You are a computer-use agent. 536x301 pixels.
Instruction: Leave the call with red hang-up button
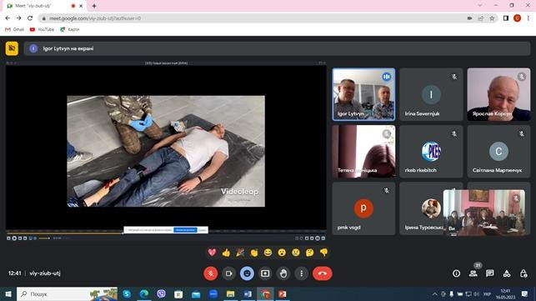[x=322, y=273]
